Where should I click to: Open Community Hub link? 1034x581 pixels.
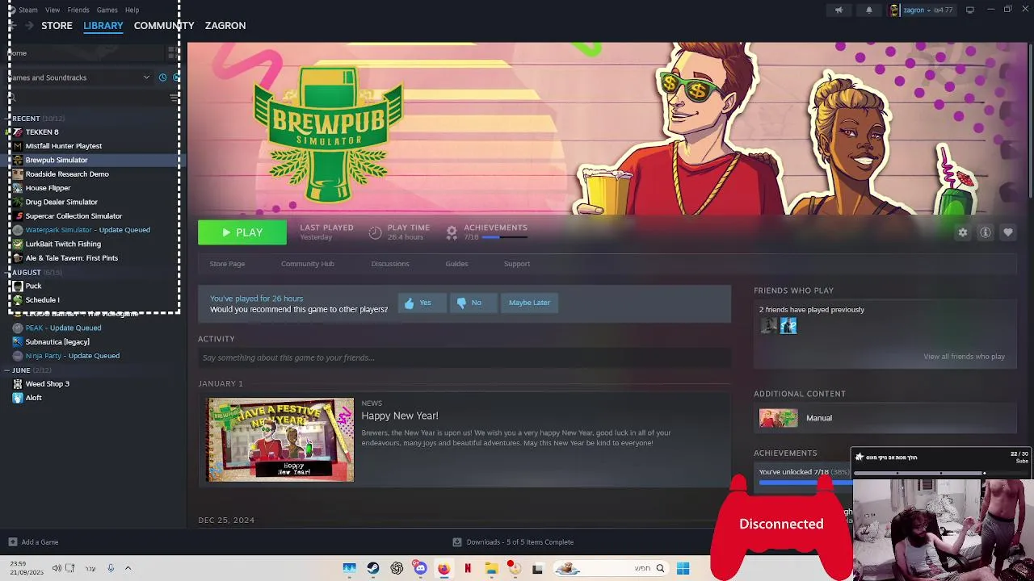(308, 264)
